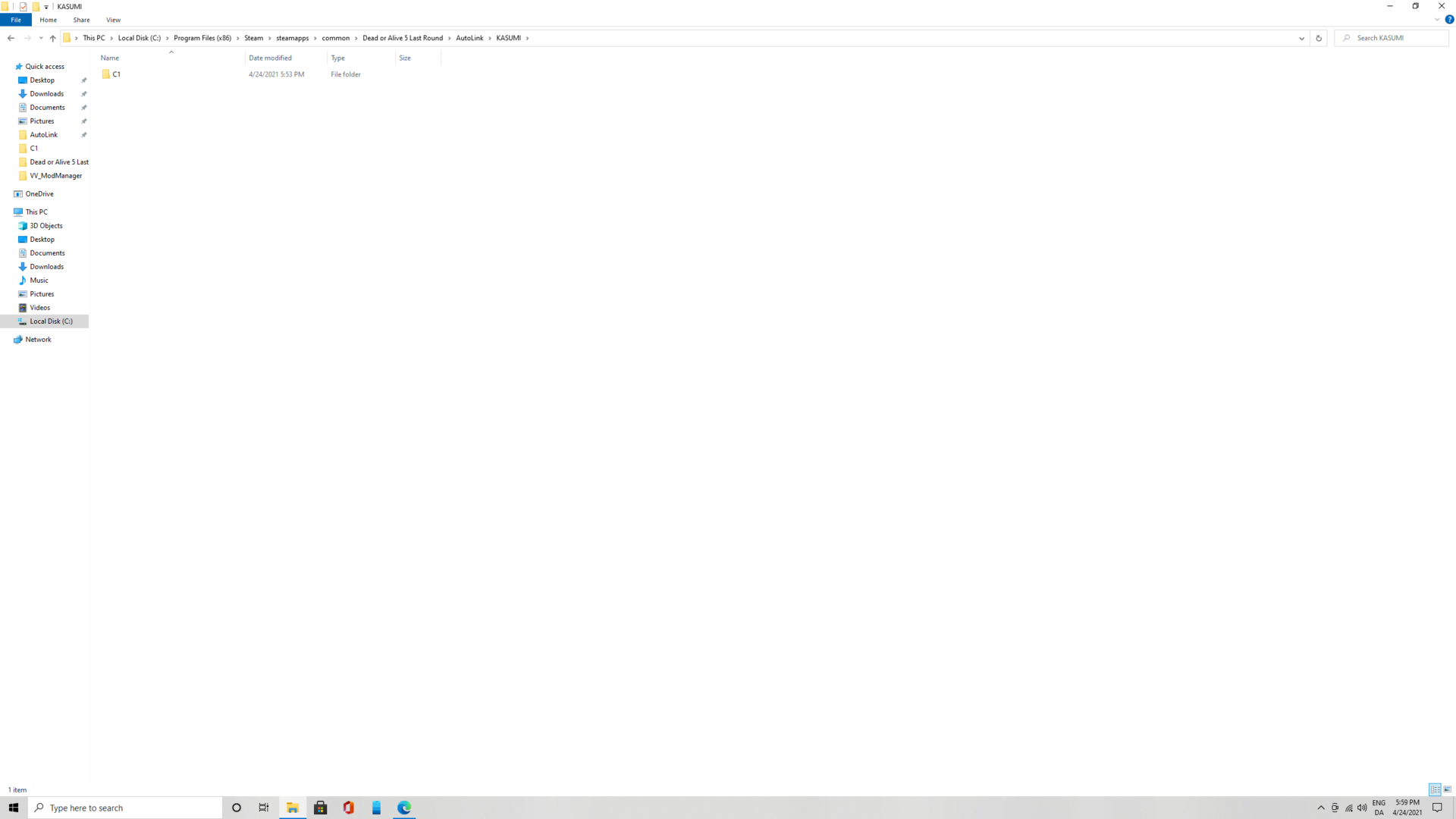Open 3D Objects under This PC
This screenshot has height=819, width=1456.
(46, 226)
